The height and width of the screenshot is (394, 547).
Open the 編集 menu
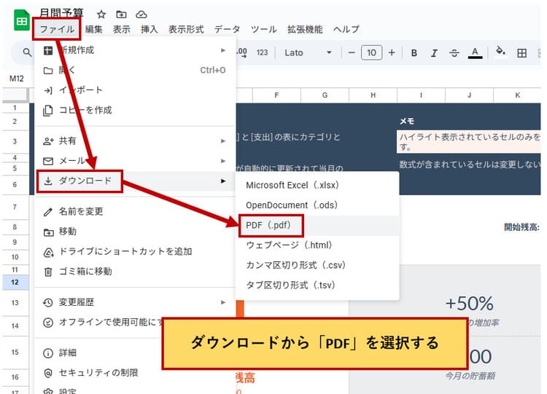click(x=94, y=29)
